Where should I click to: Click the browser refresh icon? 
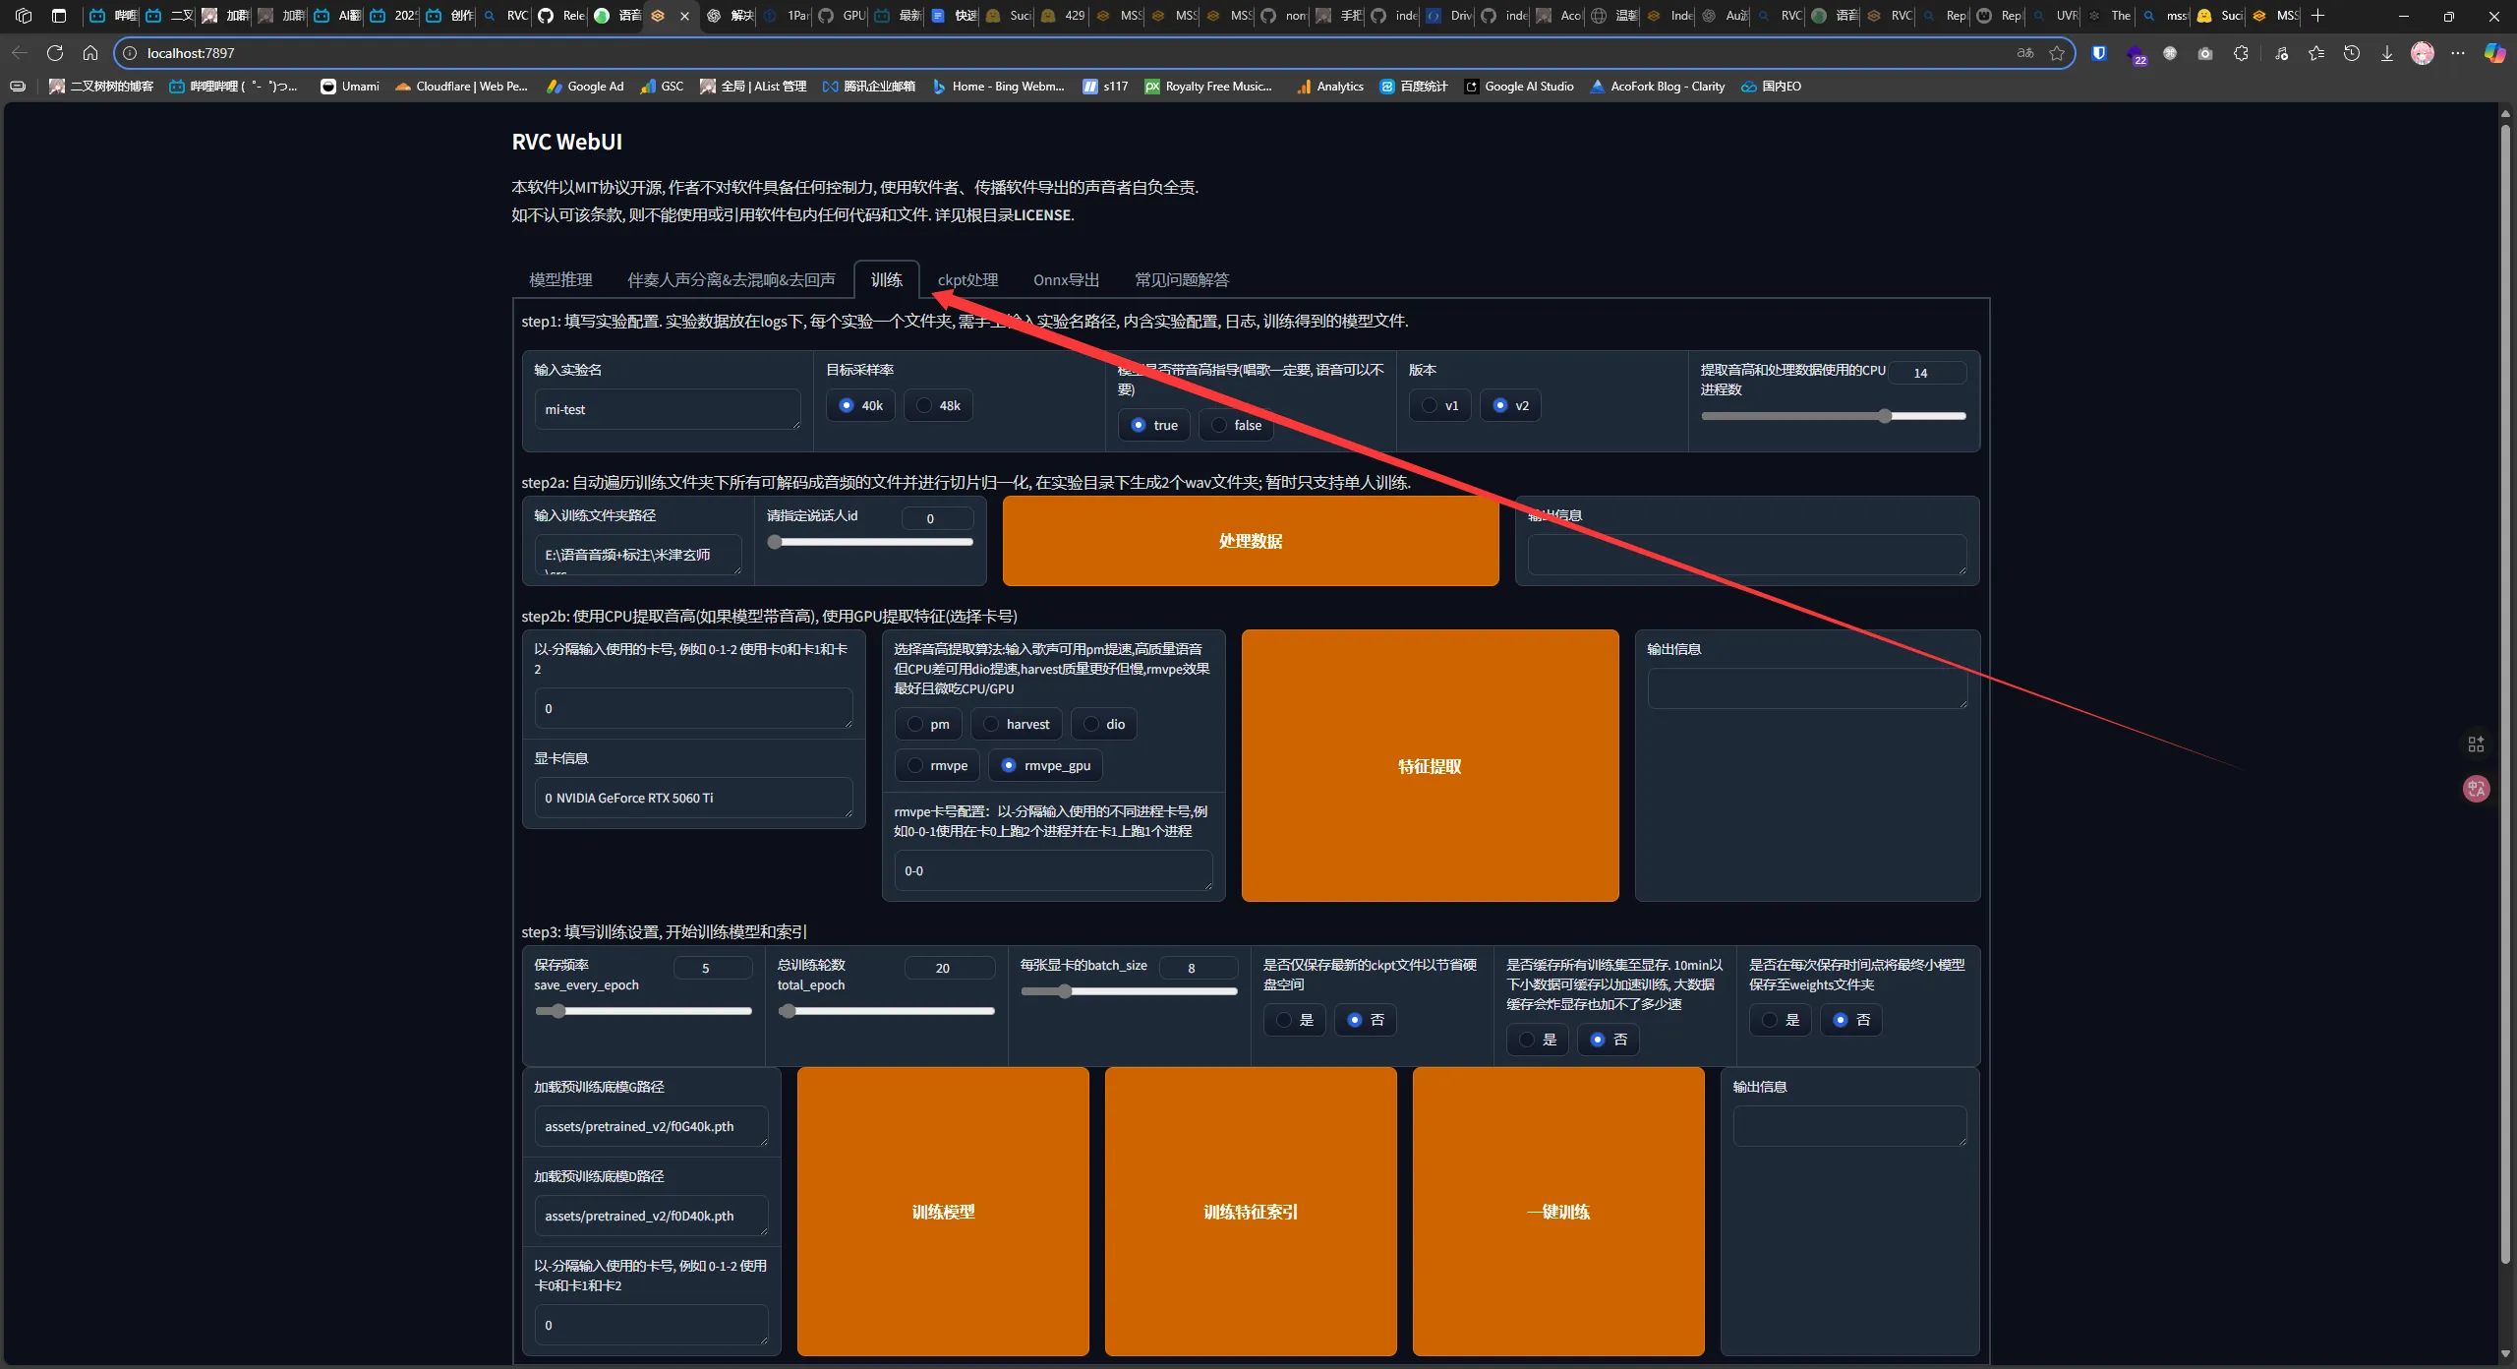(x=55, y=53)
